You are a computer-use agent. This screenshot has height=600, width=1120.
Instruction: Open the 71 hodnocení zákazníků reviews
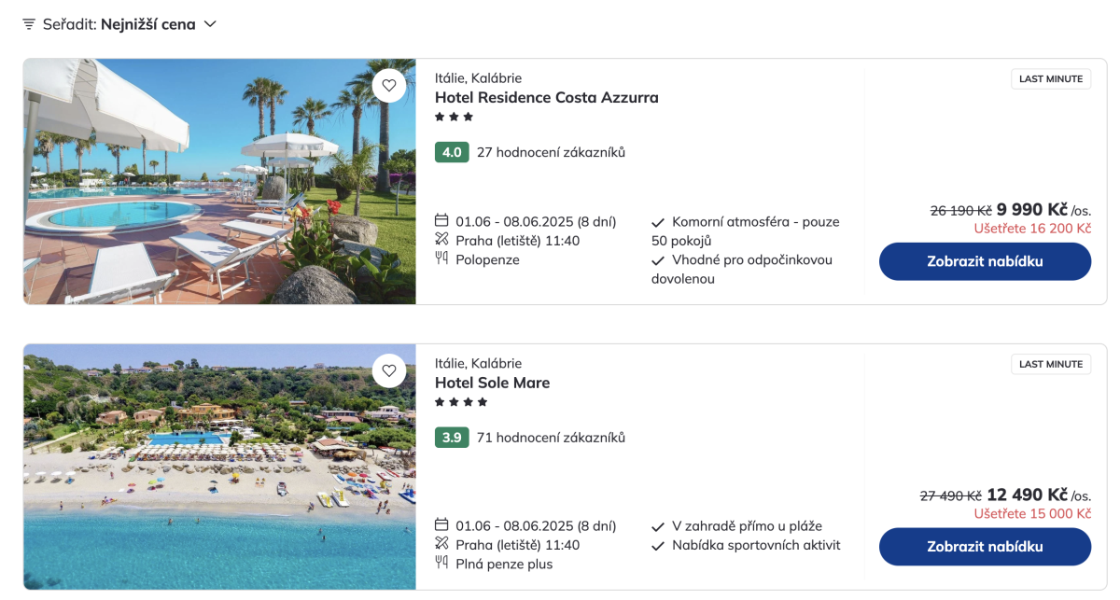(551, 438)
